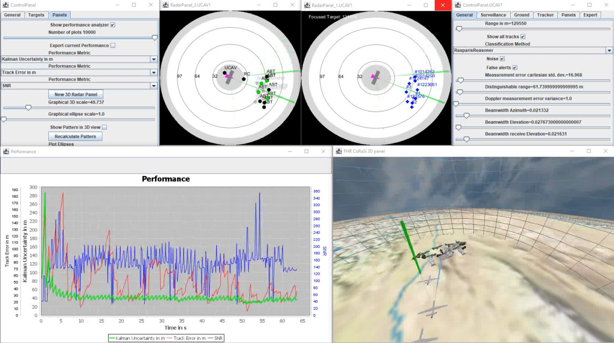
Task: Switch to General tab in ControlPanel
Action: [x=12, y=15]
